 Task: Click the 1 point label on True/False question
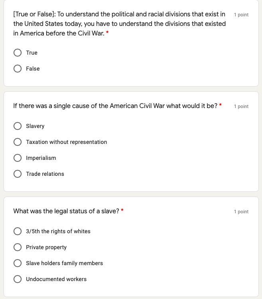pyautogui.click(x=241, y=15)
